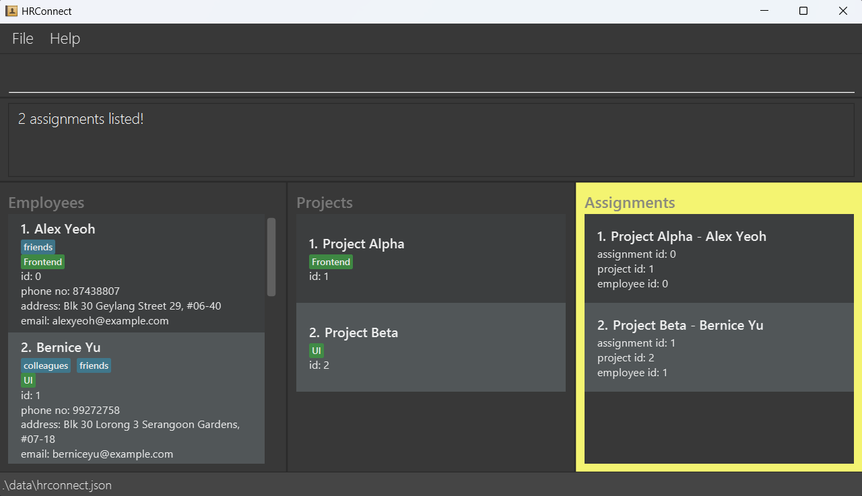Click 'assignment id: 1' text

(x=636, y=343)
